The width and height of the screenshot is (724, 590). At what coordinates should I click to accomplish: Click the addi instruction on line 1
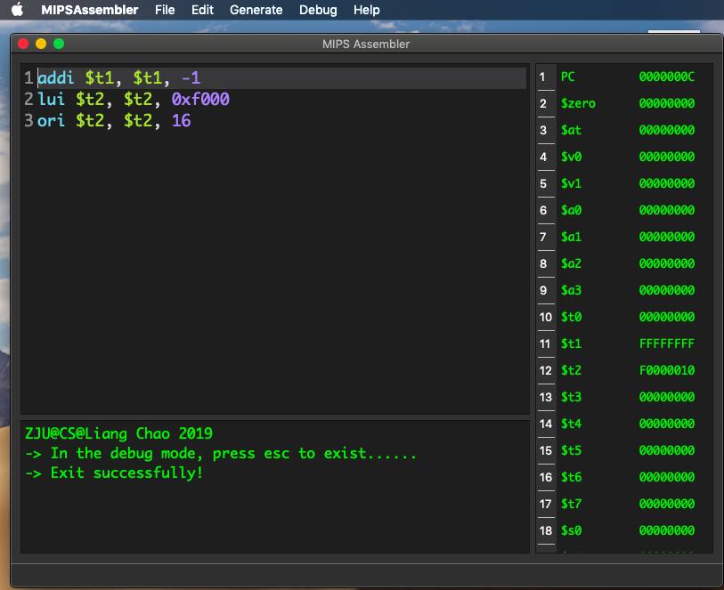click(x=56, y=77)
